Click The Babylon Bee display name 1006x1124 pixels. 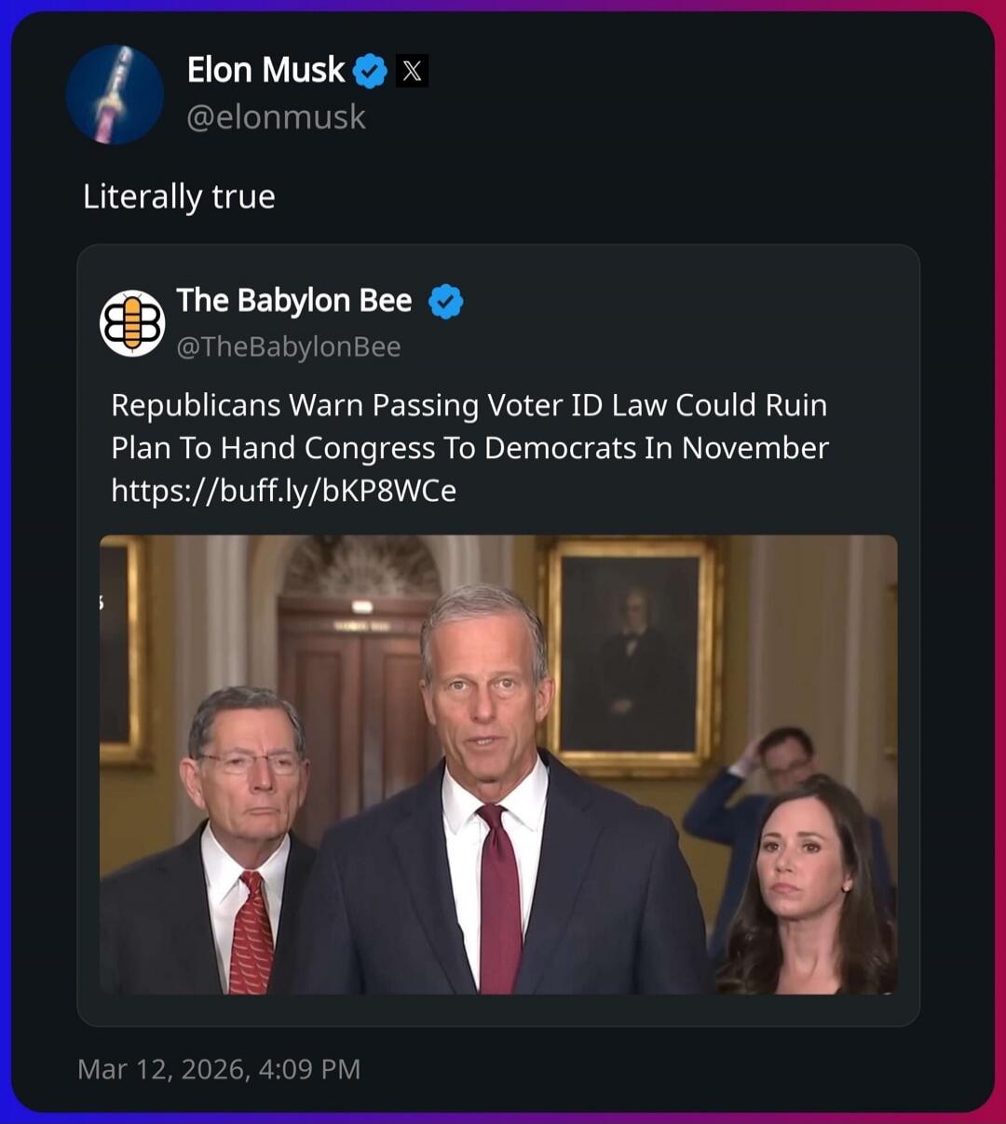pos(294,300)
